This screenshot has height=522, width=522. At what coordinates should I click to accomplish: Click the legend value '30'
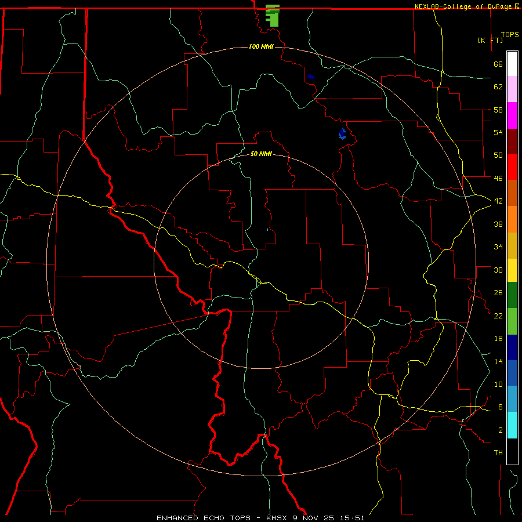tap(498, 270)
